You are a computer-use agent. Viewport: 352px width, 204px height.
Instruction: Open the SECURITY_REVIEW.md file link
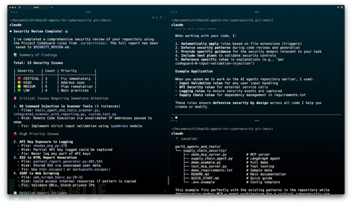52,47
